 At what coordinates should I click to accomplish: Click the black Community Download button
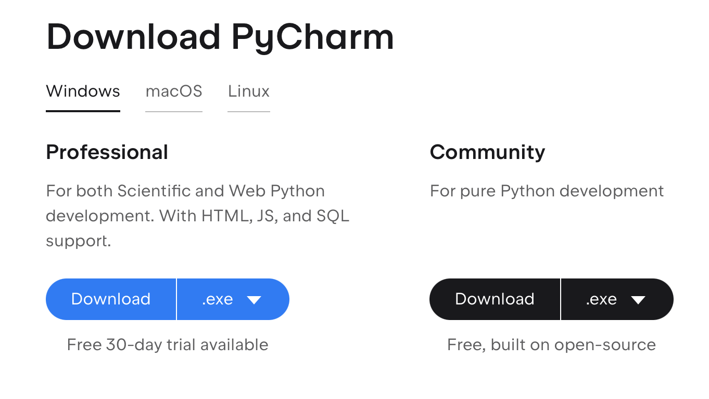(495, 299)
